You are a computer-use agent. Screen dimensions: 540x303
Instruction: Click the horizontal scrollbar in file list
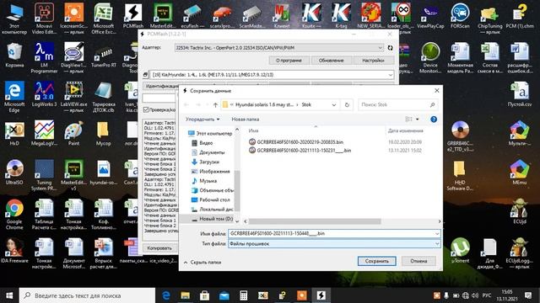click(315, 221)
